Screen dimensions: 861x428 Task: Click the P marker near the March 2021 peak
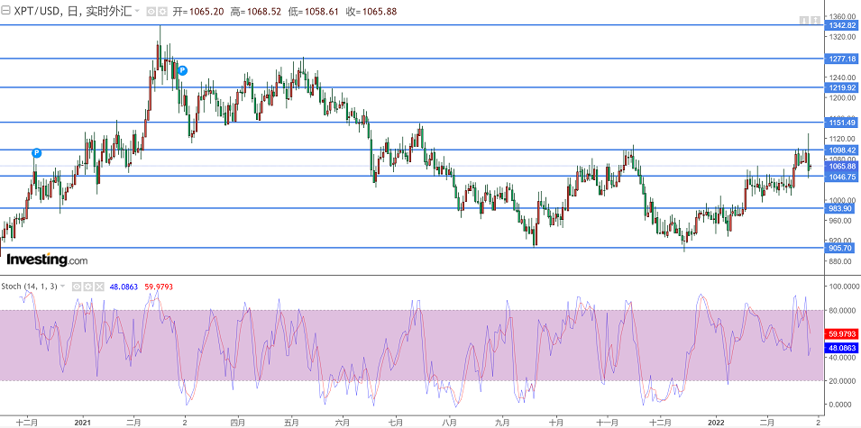[x=183, y=70]
